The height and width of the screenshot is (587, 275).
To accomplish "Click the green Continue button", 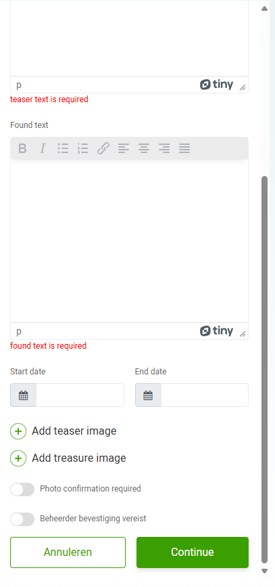I will 193,552.
